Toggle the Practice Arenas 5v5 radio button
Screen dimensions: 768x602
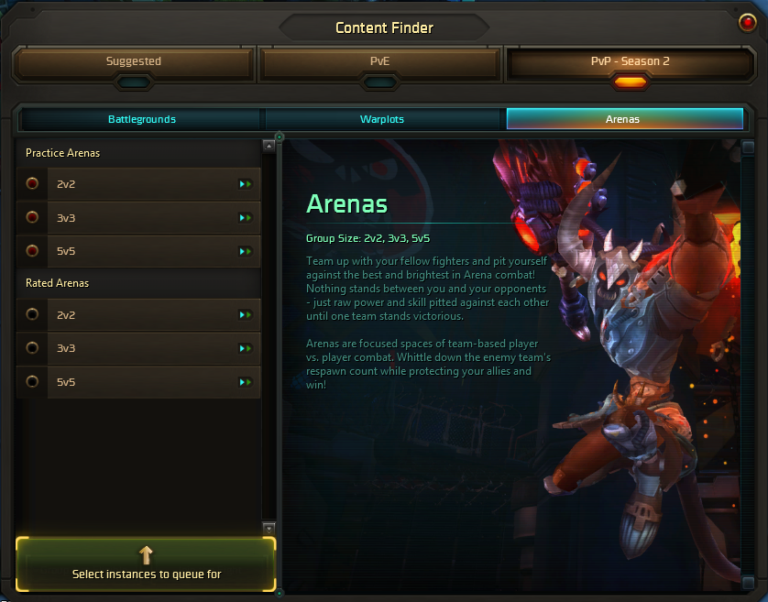(32, 251)
